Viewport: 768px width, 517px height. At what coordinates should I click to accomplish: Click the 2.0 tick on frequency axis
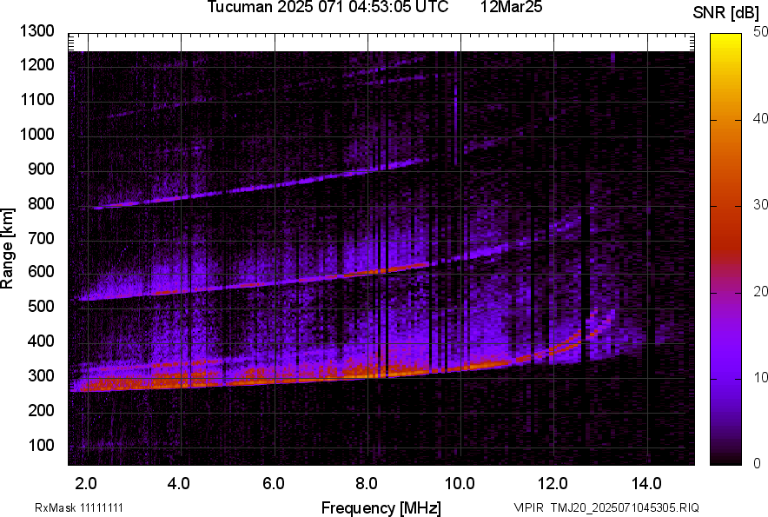(x=86, y=483)
